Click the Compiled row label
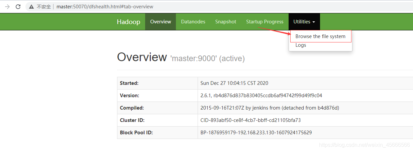 132,108
